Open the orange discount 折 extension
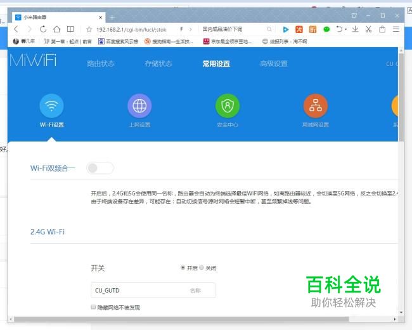This screenshot has width=412, height=330. pyautogui.click(x=312, y=29)
